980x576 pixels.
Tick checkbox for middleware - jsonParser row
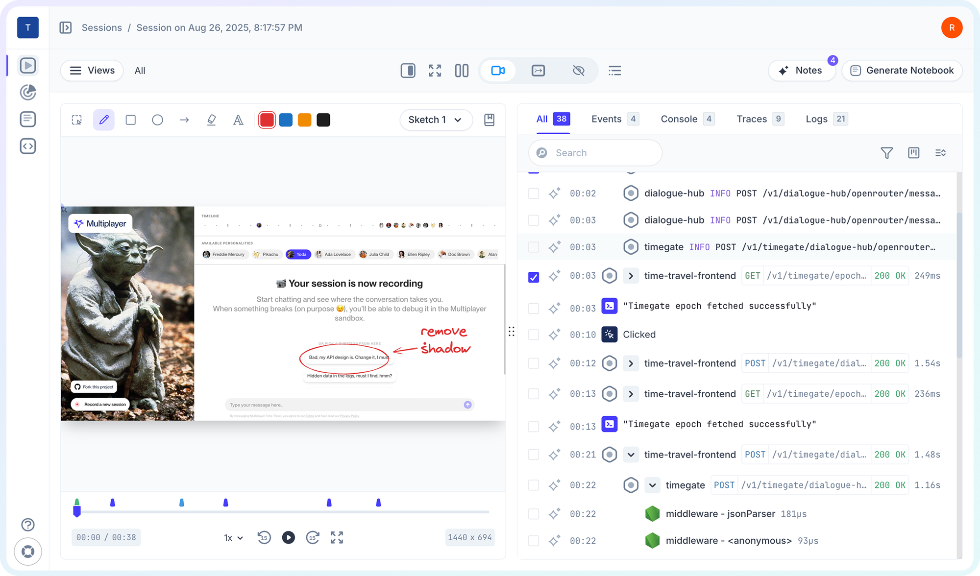[x=534, y=514]
